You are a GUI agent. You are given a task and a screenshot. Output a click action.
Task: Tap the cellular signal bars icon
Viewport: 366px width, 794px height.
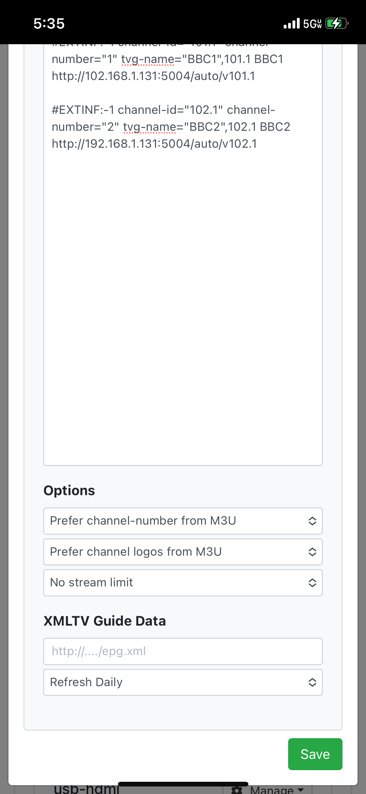pyautogui.click(x=292, y=24)
